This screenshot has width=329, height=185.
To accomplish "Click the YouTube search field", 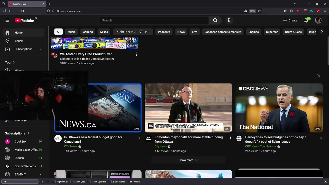I will click(x=154, y=20).
